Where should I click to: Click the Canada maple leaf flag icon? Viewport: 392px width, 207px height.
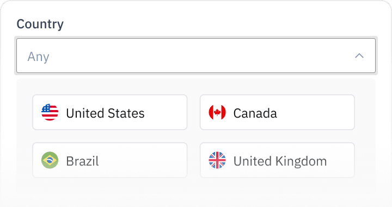tap(217, 112)
